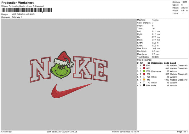Click the Created By label

coord(7,131)
